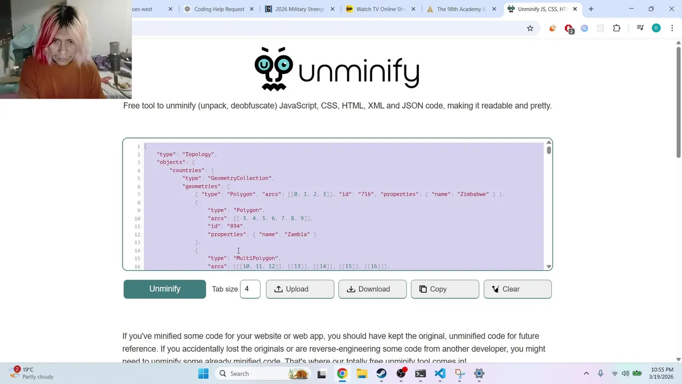Bookmark this page with the star icon
The height and width of the screenshot is (384, 682).
530,28
